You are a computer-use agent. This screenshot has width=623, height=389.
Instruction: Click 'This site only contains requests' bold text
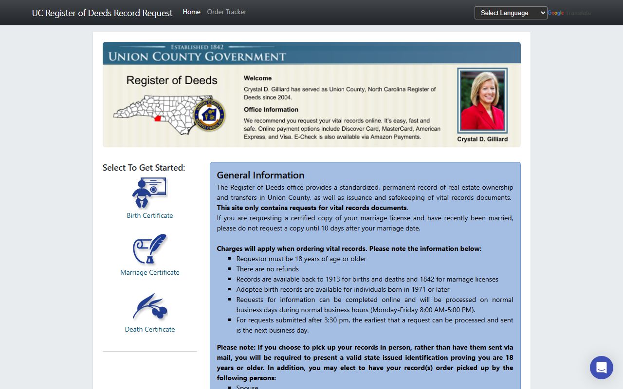coord(312,208)
